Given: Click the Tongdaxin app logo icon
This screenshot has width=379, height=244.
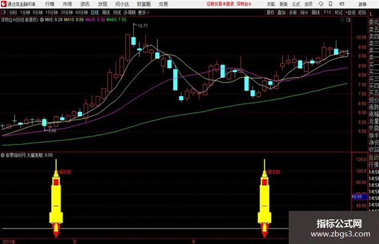Looking at the screenshot, I should pos(4,4).
